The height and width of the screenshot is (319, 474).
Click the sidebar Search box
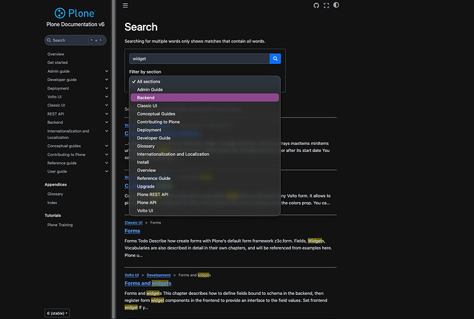pyautogui.click(x=69, y=41)
